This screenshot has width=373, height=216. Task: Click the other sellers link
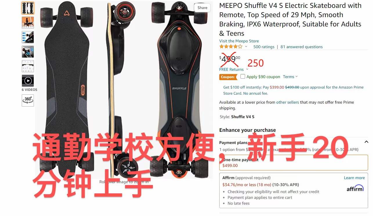(288, 102)
